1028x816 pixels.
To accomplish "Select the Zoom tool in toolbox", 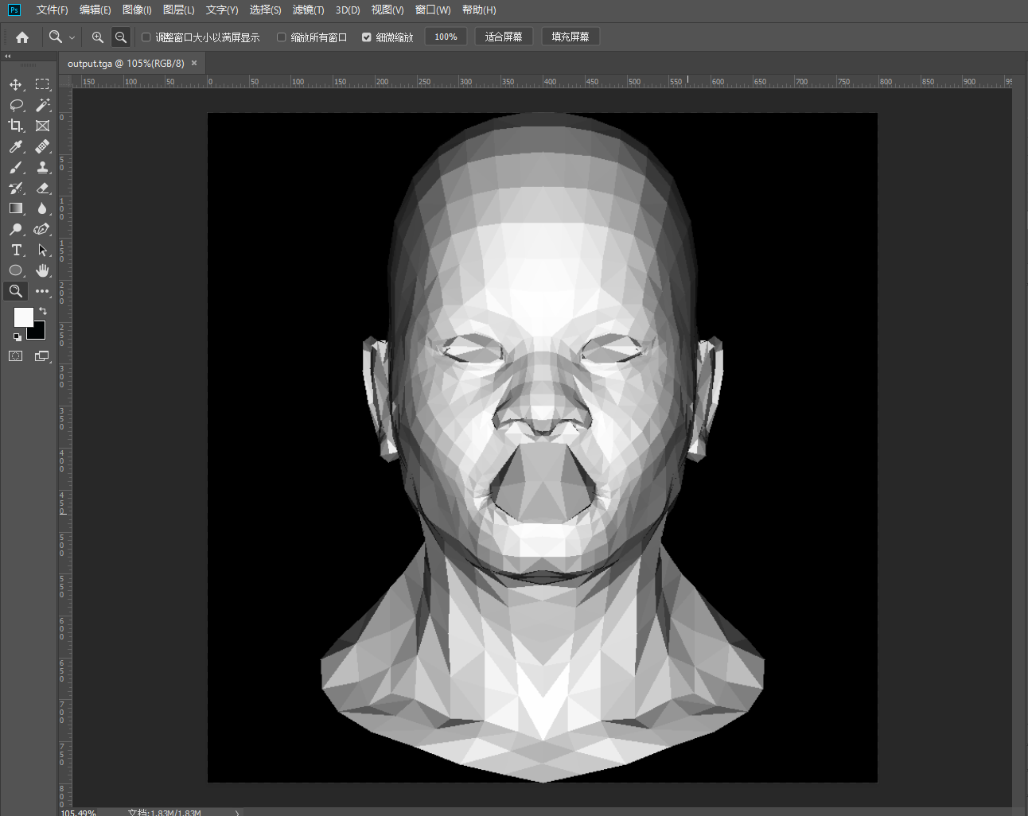I will (x=16, y=291).
